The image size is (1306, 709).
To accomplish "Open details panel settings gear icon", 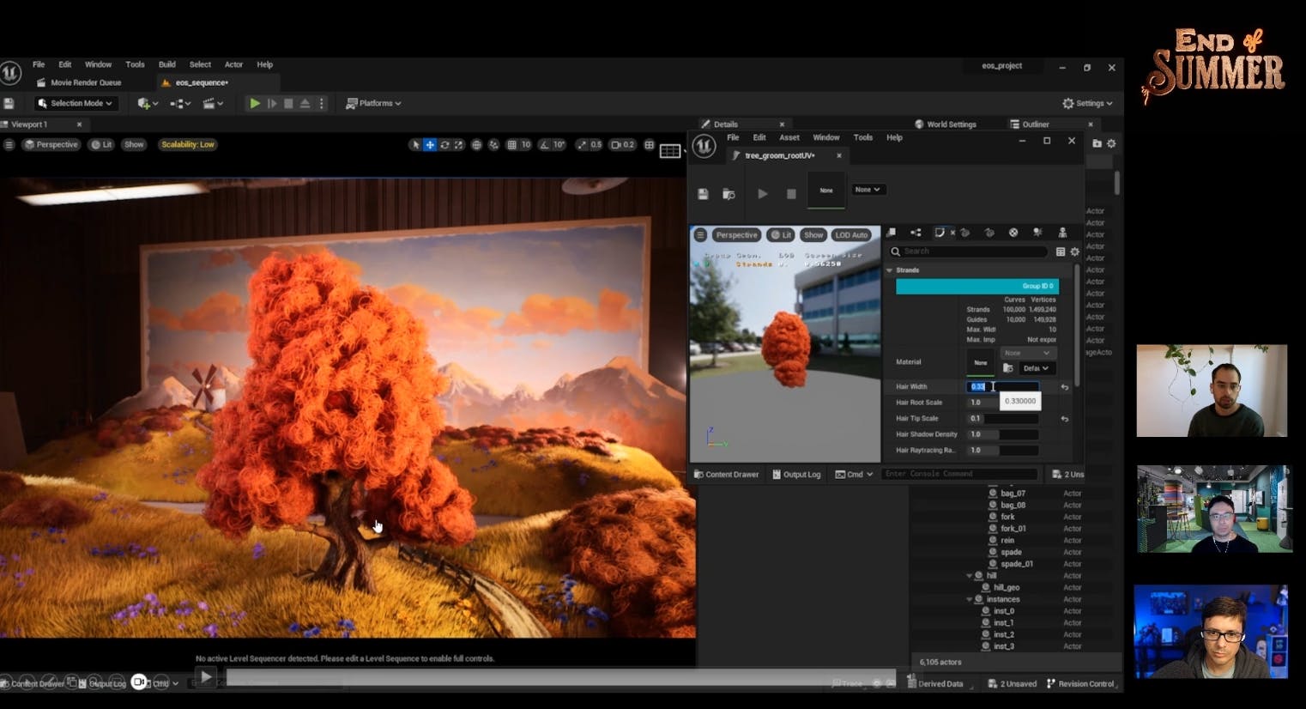I will (x=1074, y=251).
